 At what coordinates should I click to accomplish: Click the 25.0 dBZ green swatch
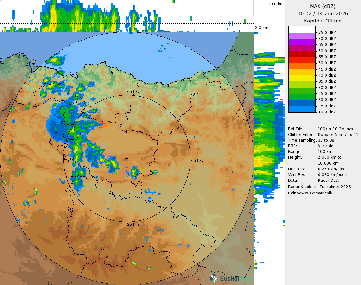point(302,91)
